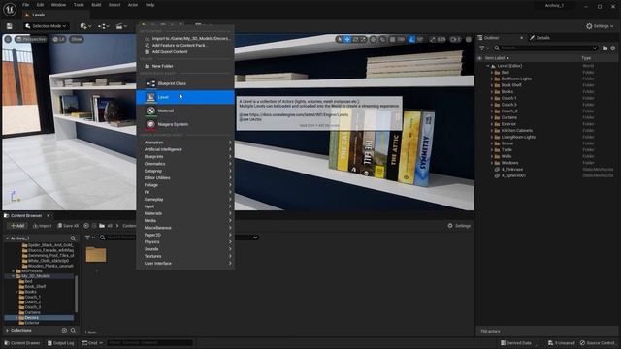Activate the translate gizmo tool in viewport
The image size is (621, 349).
pos(347,39)
